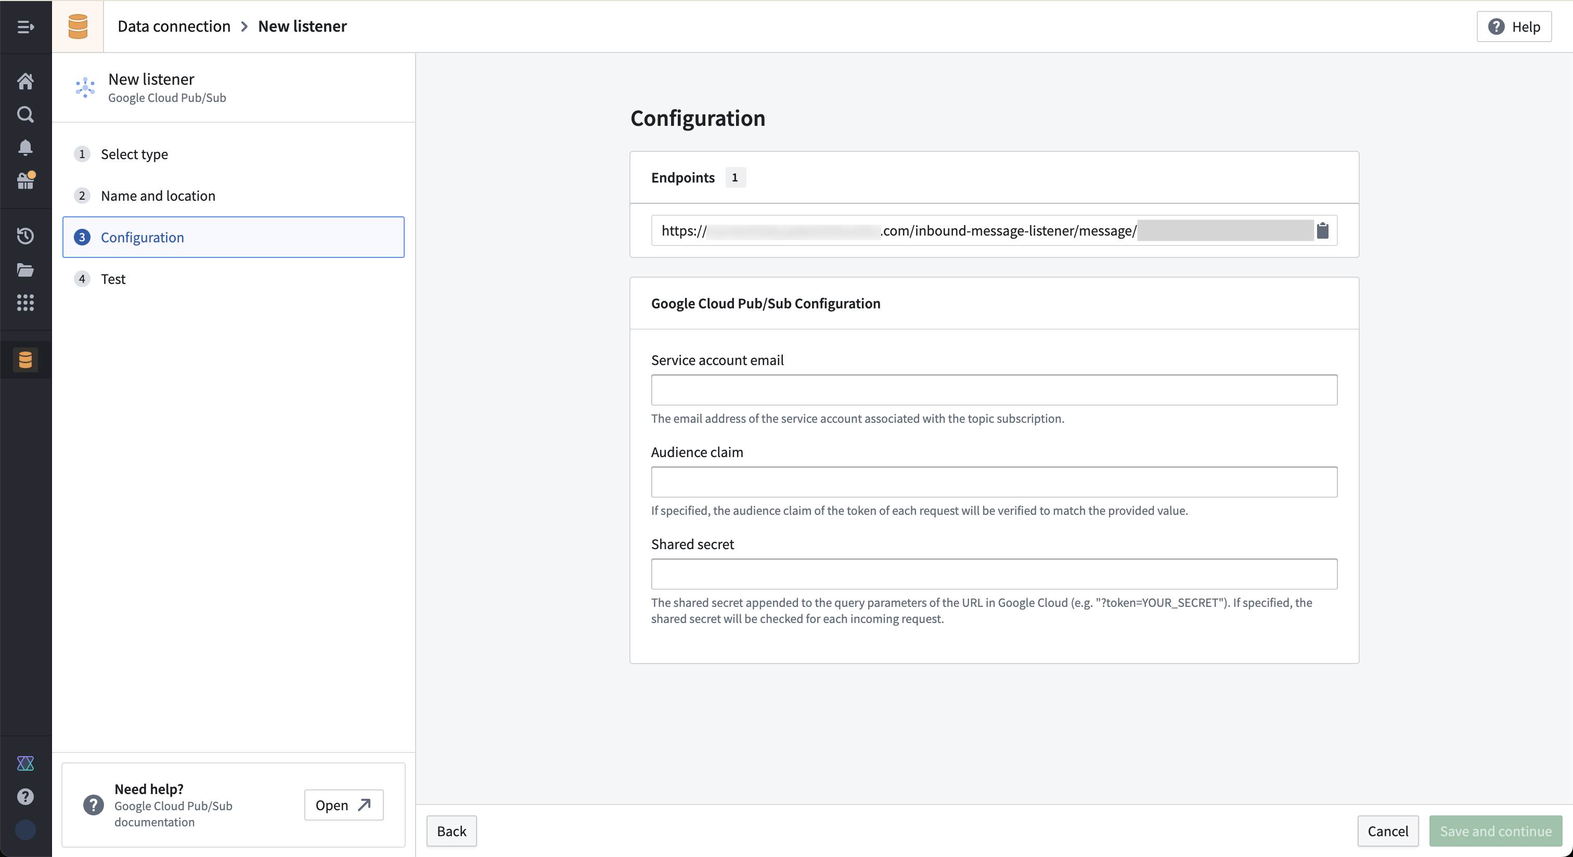Click the gift box what's new icon

tap(25, 180)
